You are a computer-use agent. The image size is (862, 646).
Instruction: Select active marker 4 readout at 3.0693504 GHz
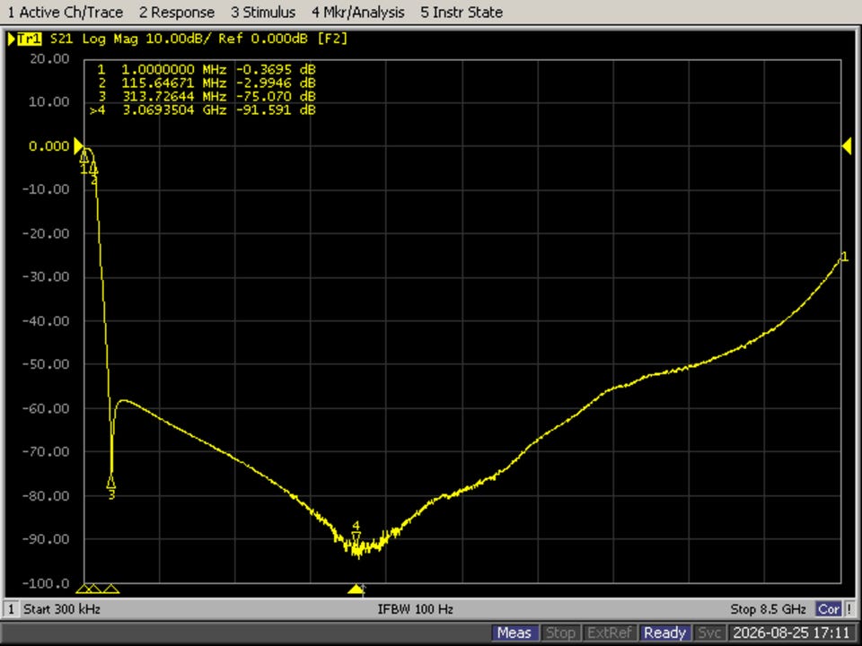(203, 109)
